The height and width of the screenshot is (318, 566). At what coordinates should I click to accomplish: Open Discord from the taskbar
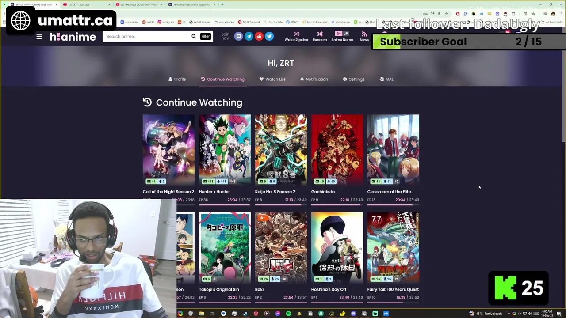pyautogui.click(x=353, y=314)
